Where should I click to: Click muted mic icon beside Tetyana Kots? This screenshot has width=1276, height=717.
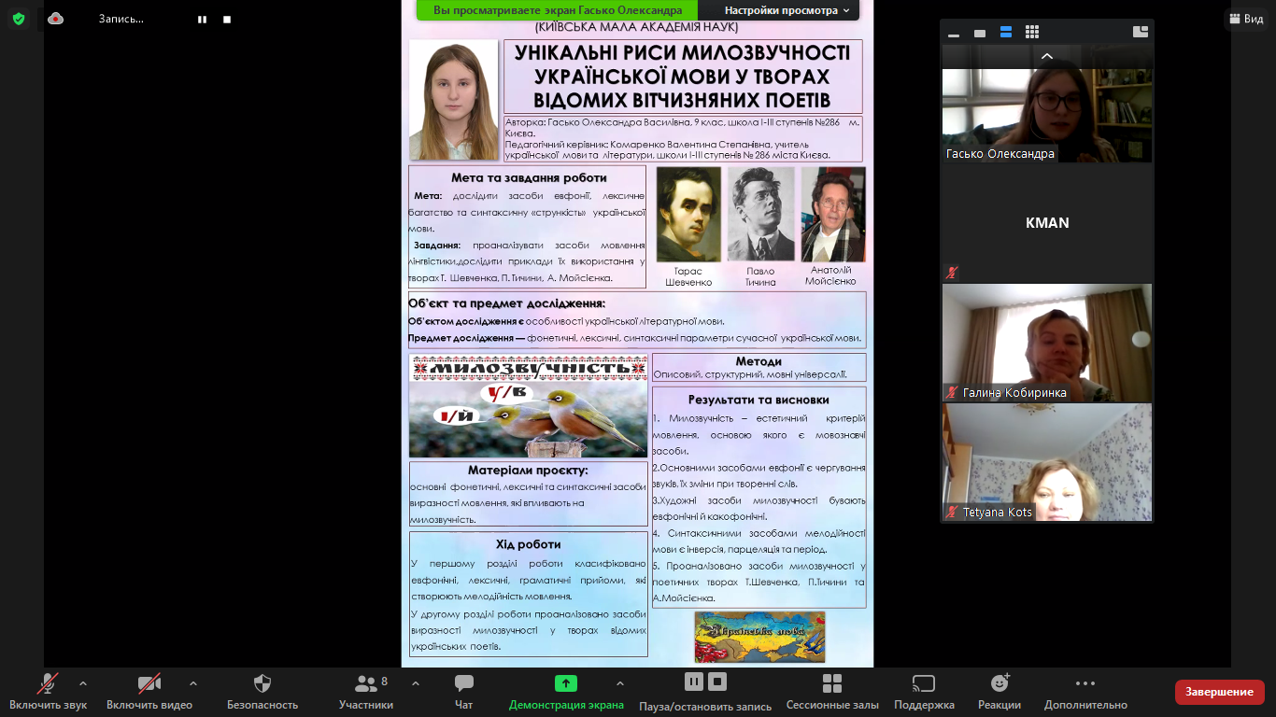point(952,512)
